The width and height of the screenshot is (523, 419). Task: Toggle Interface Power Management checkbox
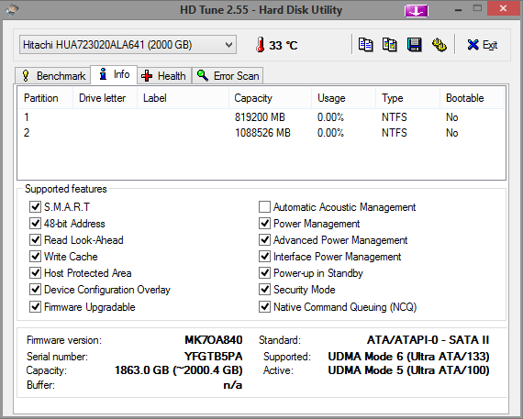pyautogui.click(x=264, y=257)
